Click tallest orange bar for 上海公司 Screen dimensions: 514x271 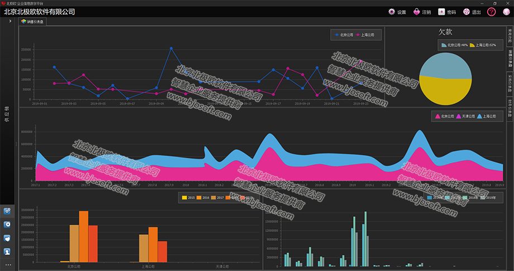point(153,244)
